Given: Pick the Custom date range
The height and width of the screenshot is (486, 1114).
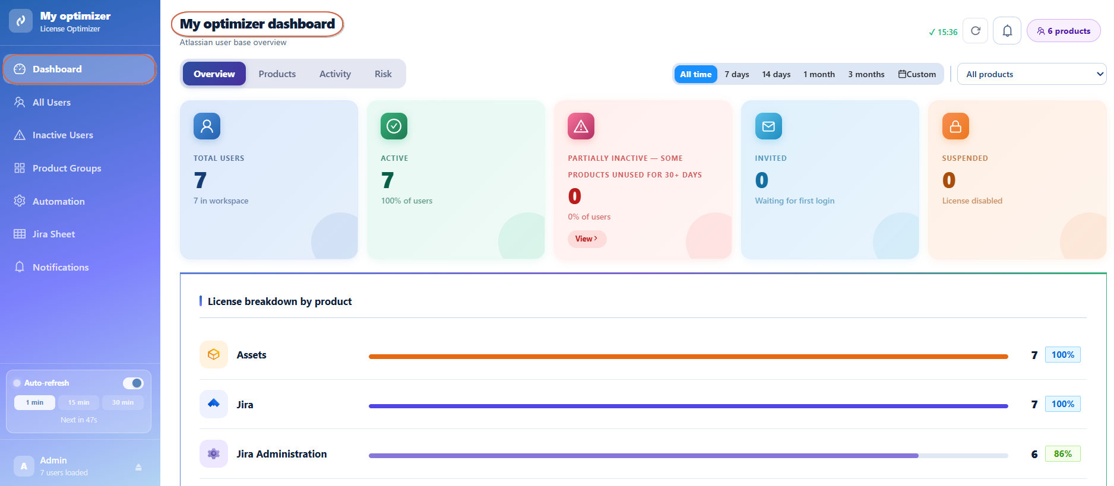Looking at the screenshot, I should point(917,74).
